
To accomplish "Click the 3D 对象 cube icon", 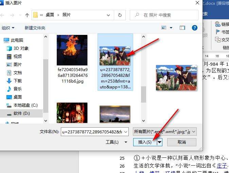I will pyautogui.click(x=9, y=48).
